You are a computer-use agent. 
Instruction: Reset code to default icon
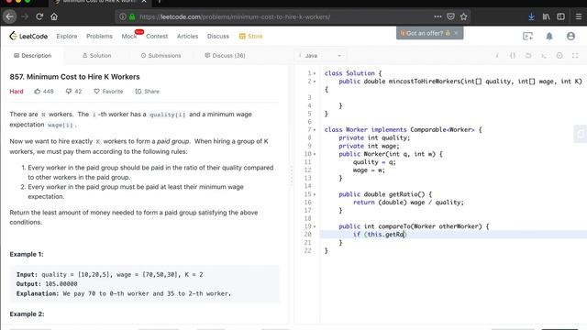click(x=528, y=55)
